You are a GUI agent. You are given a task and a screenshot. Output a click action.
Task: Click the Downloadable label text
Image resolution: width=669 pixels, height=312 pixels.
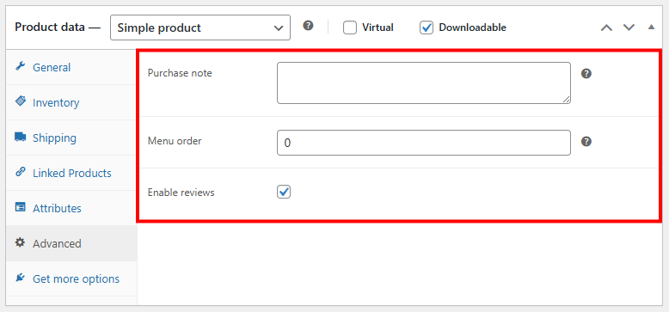(x=472, y=28)
